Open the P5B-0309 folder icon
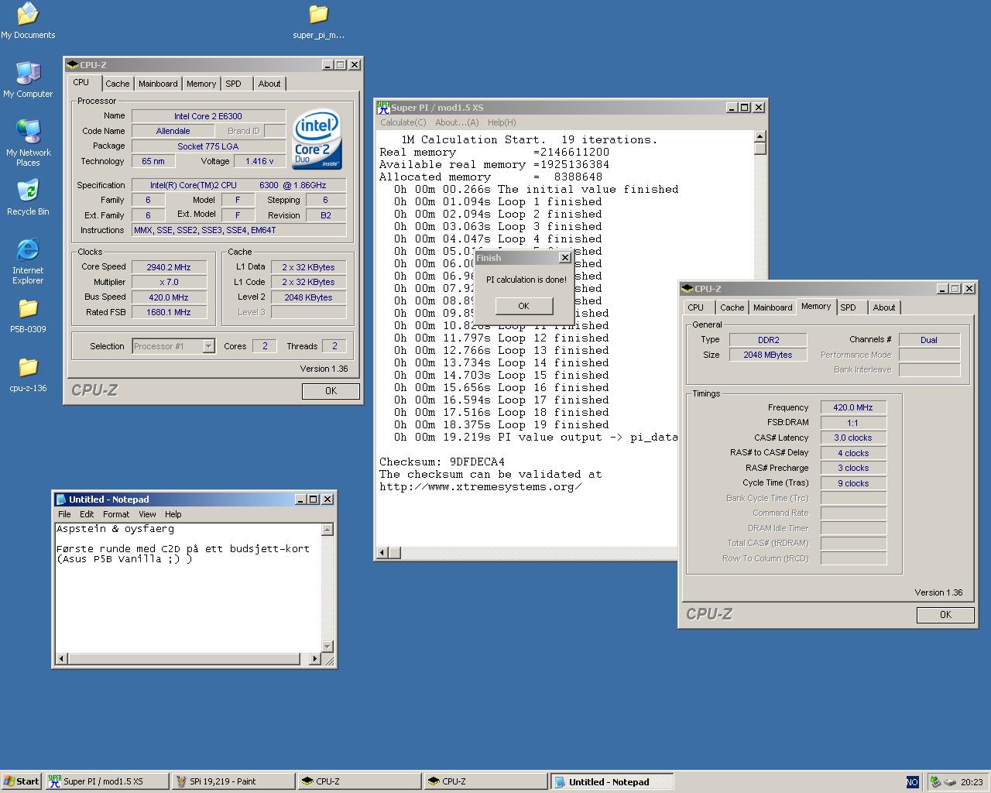 coord(28,316)
